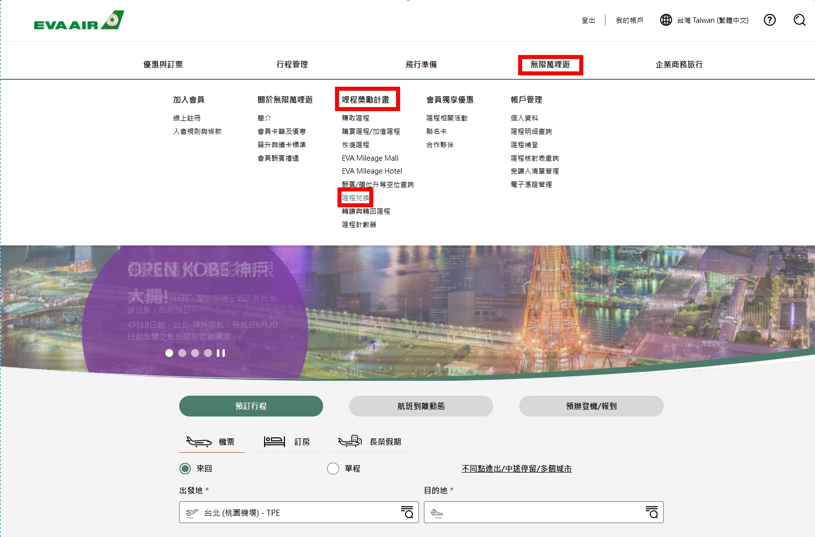Click the 哩程獎勵計畫 column heading
The height and width of the screenshot is (537, 815).
pyautogui.click(x=365, y=100)
